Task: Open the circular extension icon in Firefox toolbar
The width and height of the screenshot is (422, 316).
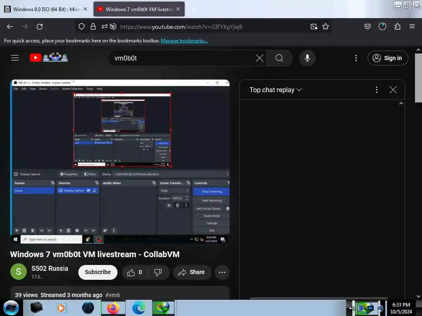Action: coord(382,26)
